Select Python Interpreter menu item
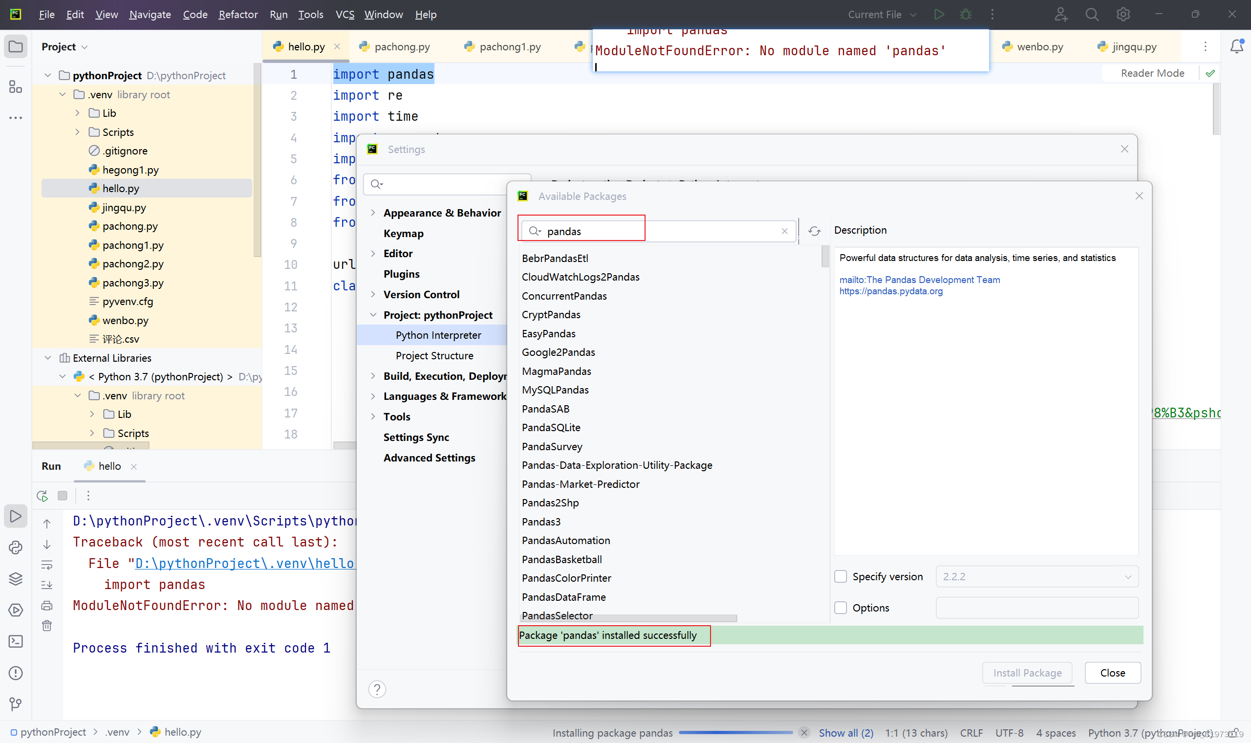 (x=438, y=334)
